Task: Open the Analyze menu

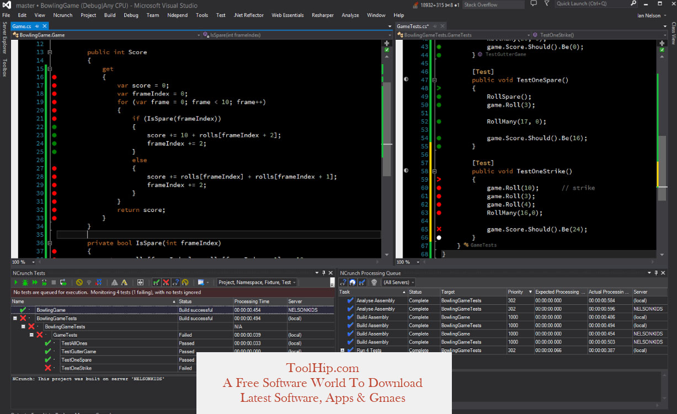Action: (350, 15)
